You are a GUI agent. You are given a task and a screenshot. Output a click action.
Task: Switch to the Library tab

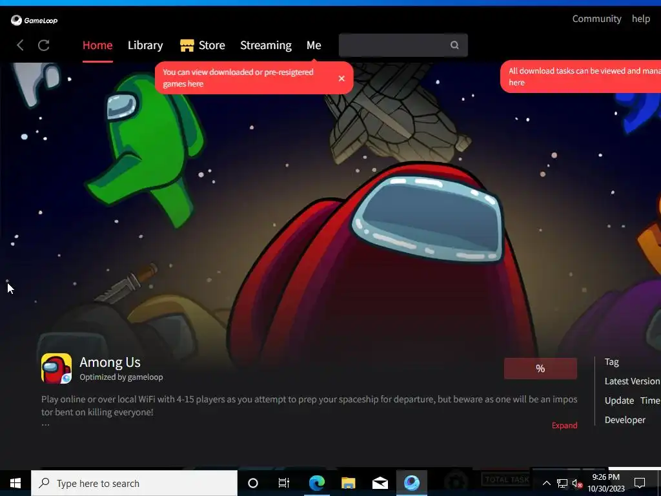(x=145, y=45)
